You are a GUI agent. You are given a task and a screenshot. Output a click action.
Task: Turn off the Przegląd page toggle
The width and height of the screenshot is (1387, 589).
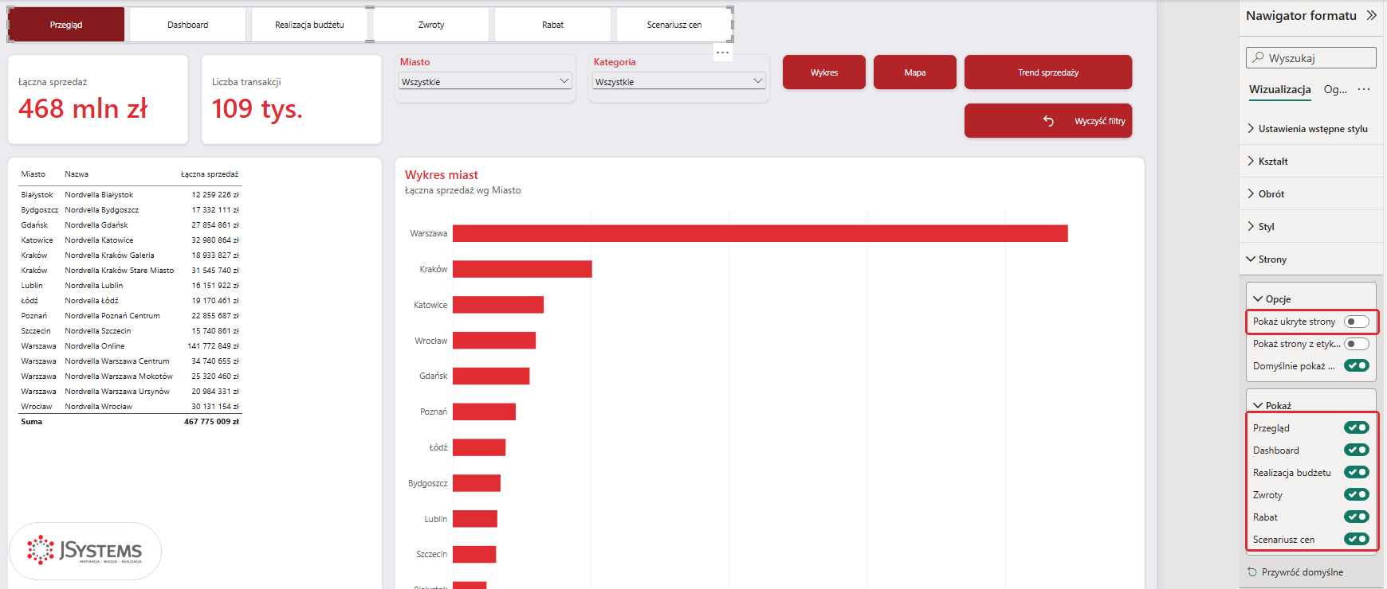click(1356, 428)
